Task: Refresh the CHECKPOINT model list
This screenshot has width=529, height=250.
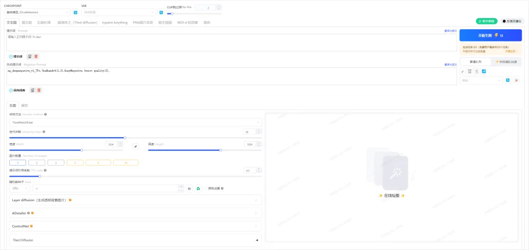Action: 75,12
